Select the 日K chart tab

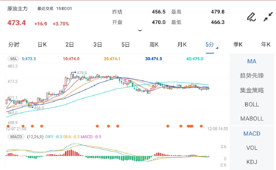(42, 45)
